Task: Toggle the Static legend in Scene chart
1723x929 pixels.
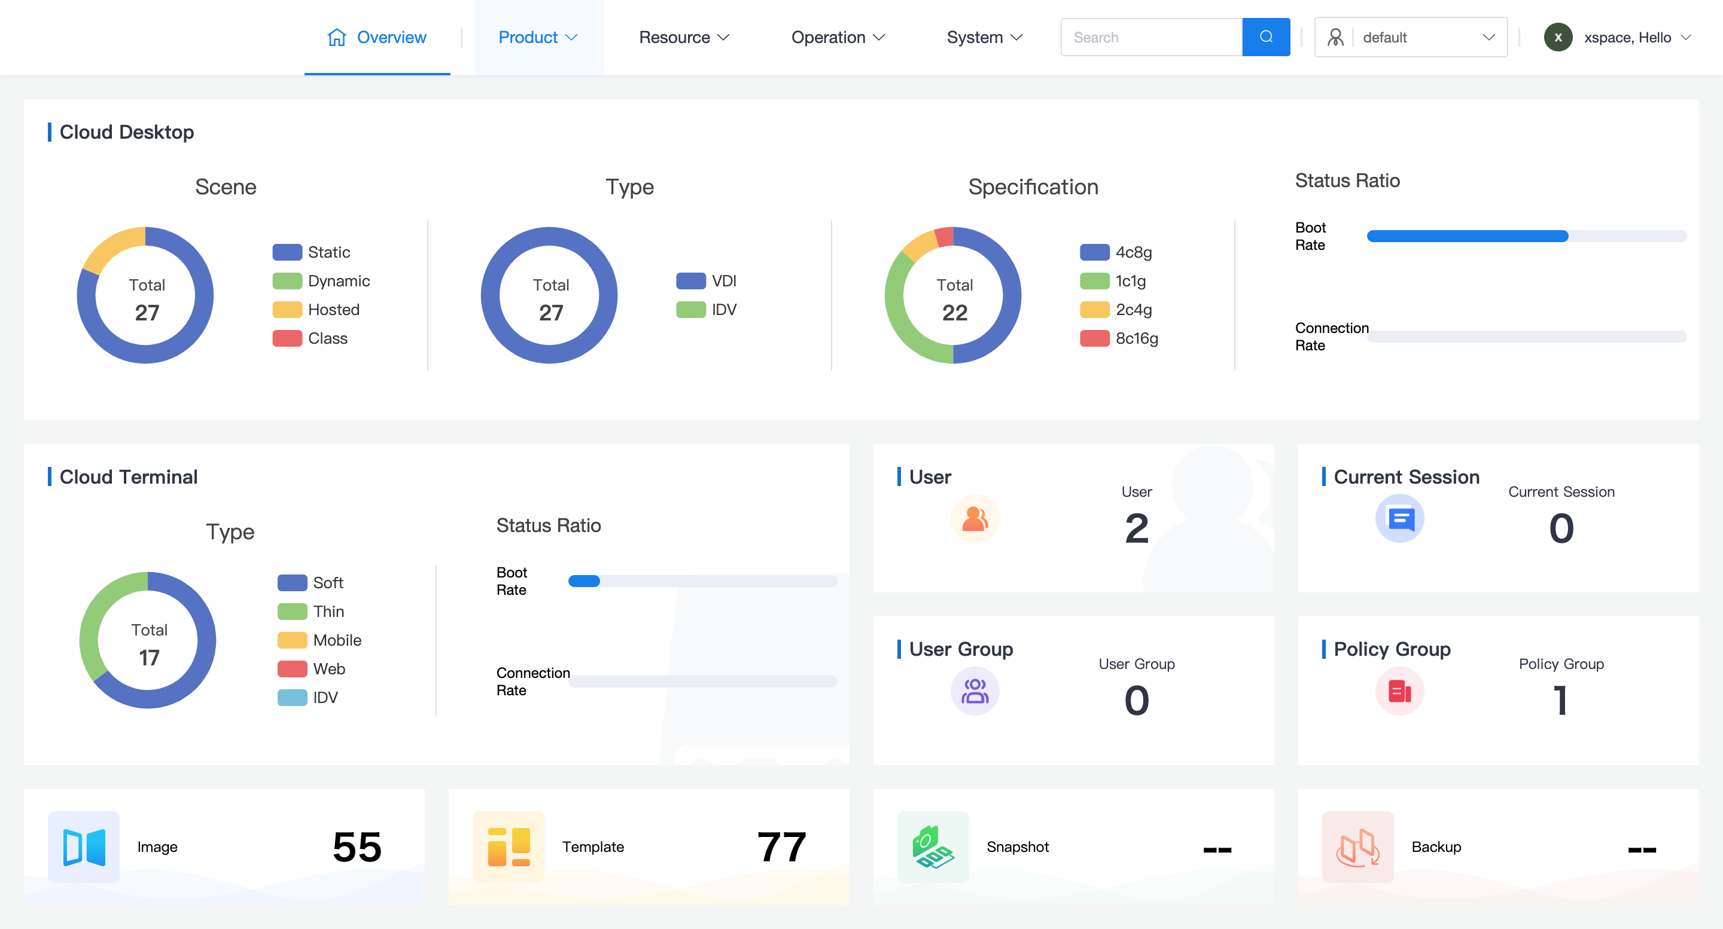Action: tap(312, 252)
